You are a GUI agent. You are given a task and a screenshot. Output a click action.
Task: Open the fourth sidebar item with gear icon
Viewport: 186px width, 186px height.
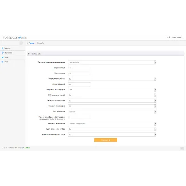tap(13, 62)
